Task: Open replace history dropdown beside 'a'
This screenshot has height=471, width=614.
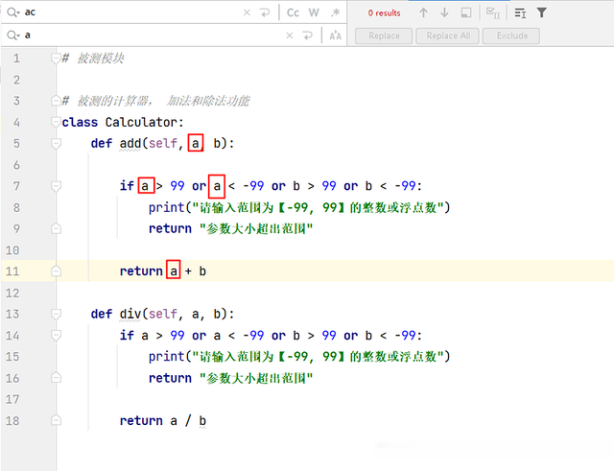Action: point(12,35)
